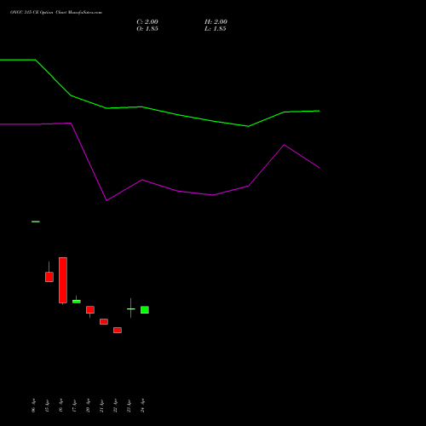Click the 20 Apr date axis label
The height and width of the screenshot is (426, 426).
pyautogui.click(x=88, y=406)
